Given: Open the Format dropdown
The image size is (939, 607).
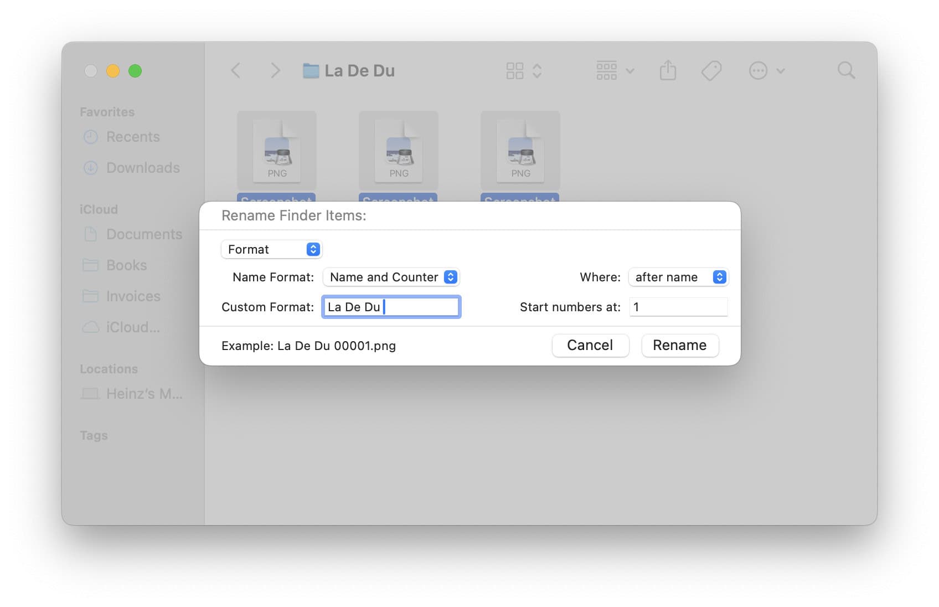Looking at the screenshot, I should 271,249.
